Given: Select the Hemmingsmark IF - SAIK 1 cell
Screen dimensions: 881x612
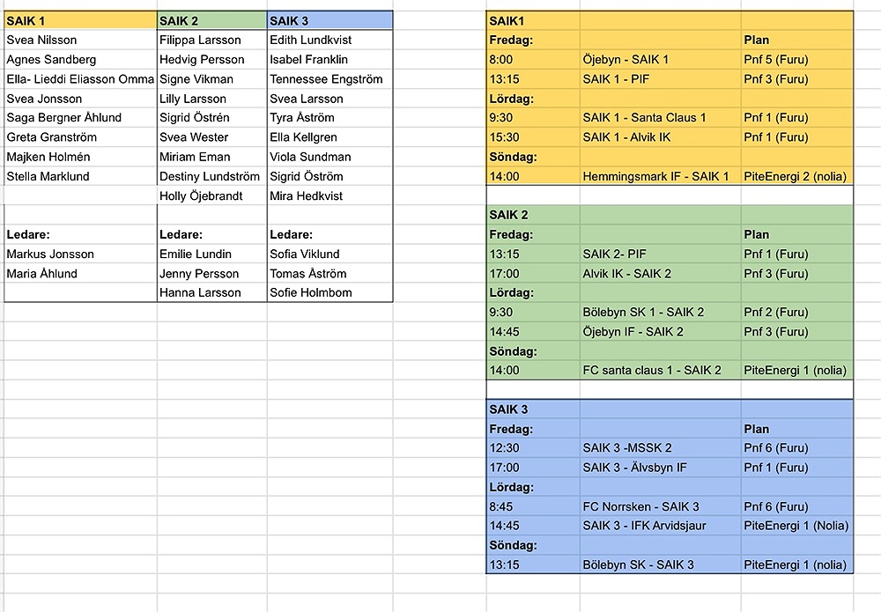Looking at the screenshot, I should pos(660,176).
